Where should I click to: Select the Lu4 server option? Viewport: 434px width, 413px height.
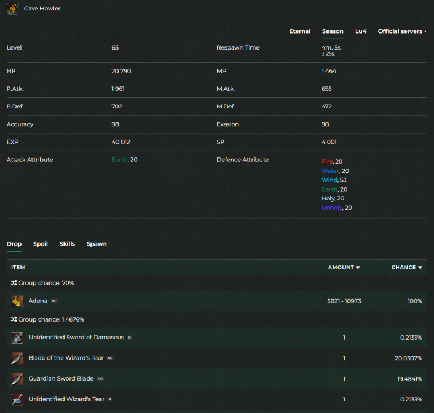tap(361, 31)
